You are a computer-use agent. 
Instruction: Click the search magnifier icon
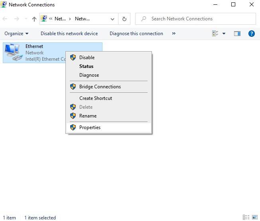point(144,19)
